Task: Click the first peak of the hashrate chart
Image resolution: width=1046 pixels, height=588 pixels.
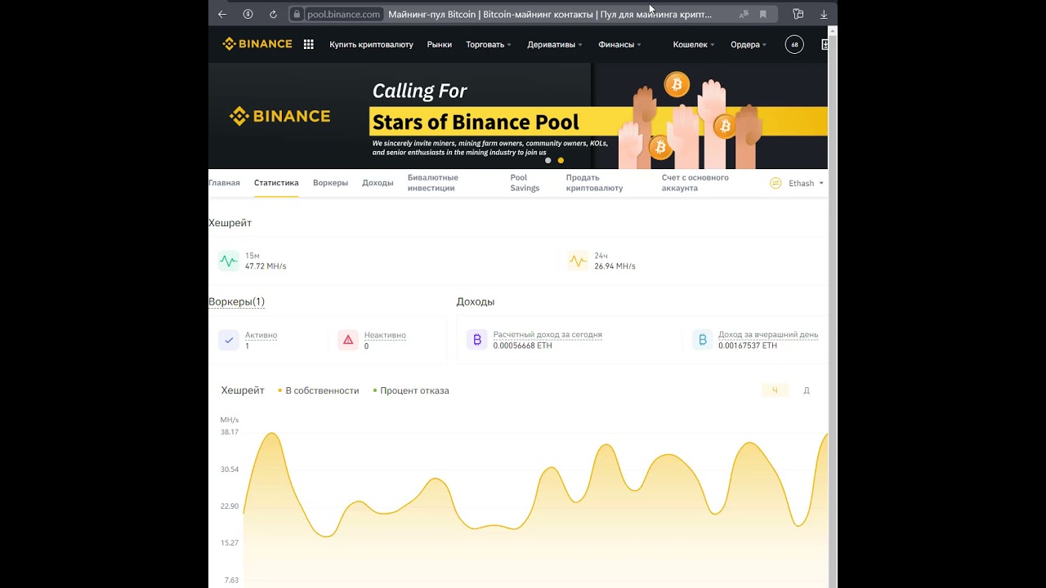Action: [x=271, y=434]
